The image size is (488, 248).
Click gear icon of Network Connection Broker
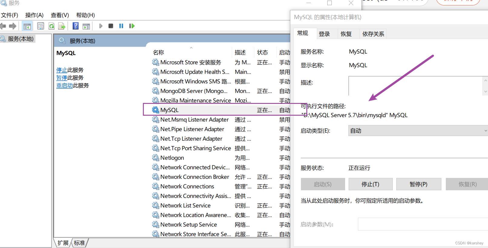156,177
